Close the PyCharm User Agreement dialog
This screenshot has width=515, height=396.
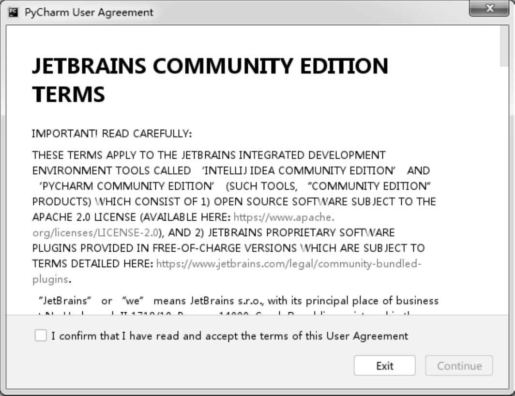489,8
